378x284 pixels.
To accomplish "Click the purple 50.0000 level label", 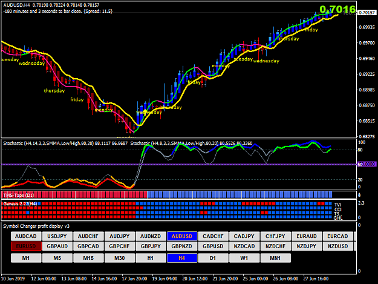I will coord(367,164).
